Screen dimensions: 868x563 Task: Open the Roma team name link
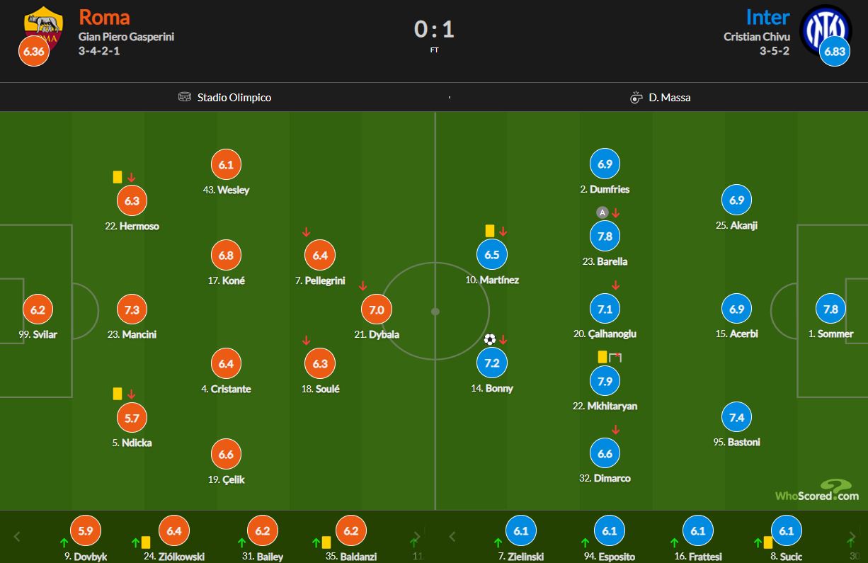pos(104,16)
